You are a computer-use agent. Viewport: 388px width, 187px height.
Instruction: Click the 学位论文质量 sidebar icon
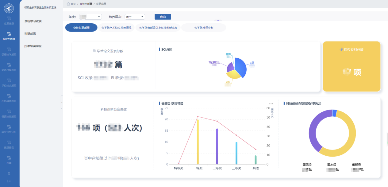[x=9, y=82]
